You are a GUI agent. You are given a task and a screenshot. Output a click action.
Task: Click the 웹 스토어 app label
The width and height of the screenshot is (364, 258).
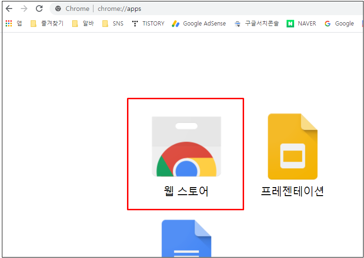point(186,191)
